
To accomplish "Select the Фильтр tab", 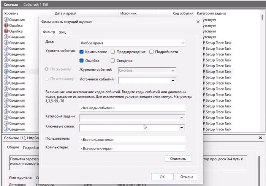I will coord(49,32).
